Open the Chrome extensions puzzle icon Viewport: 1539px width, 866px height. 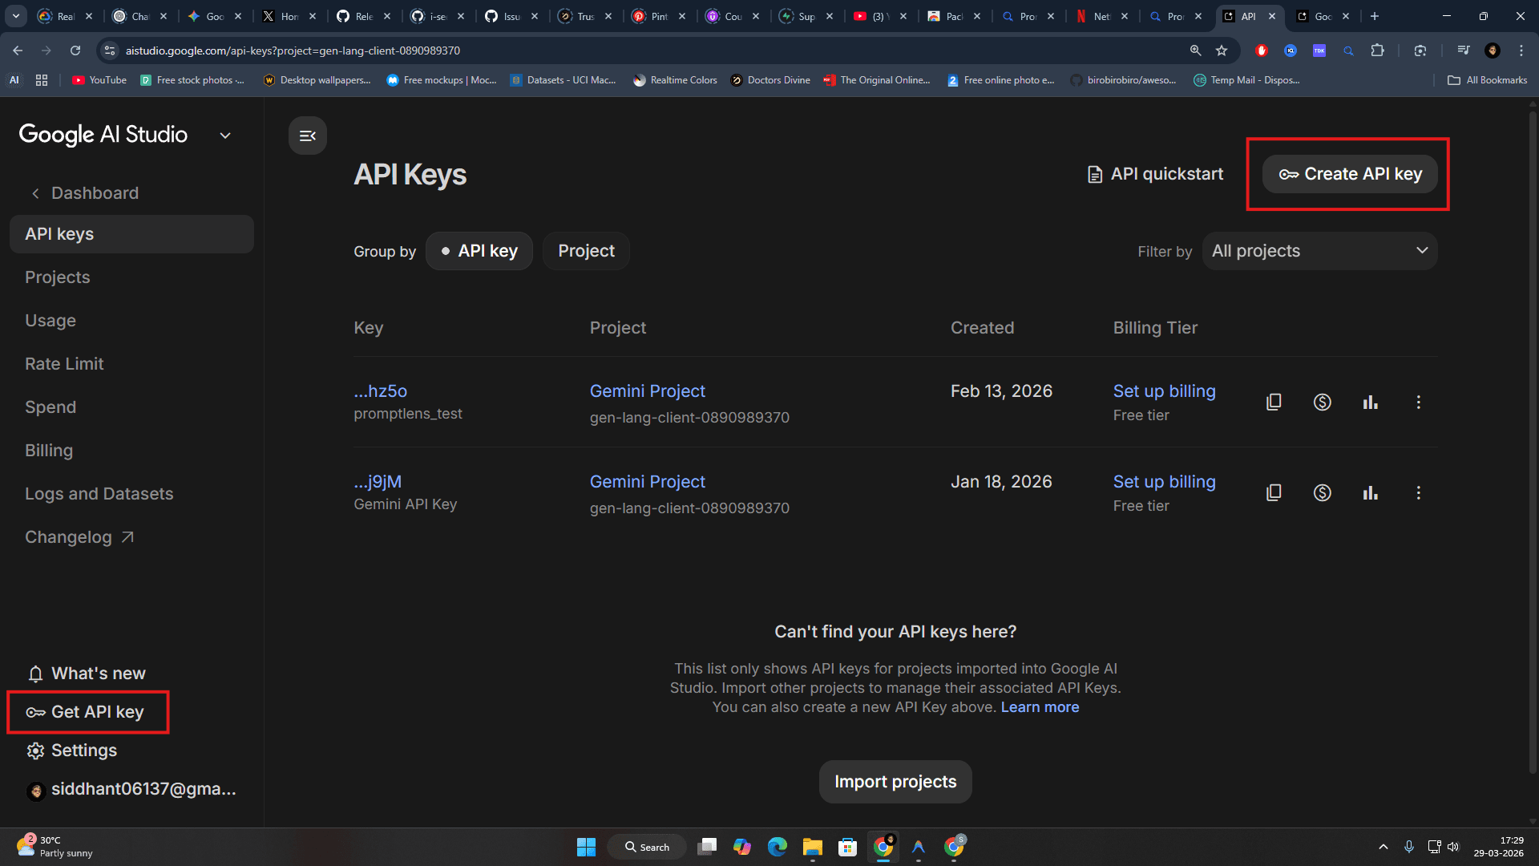[1379, 50]
